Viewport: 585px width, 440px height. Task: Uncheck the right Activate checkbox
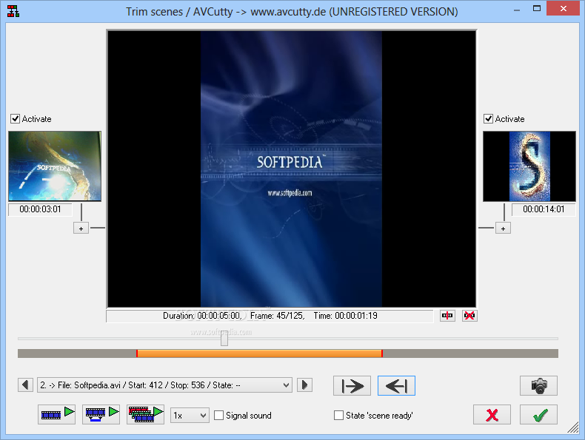coord(489,119)
